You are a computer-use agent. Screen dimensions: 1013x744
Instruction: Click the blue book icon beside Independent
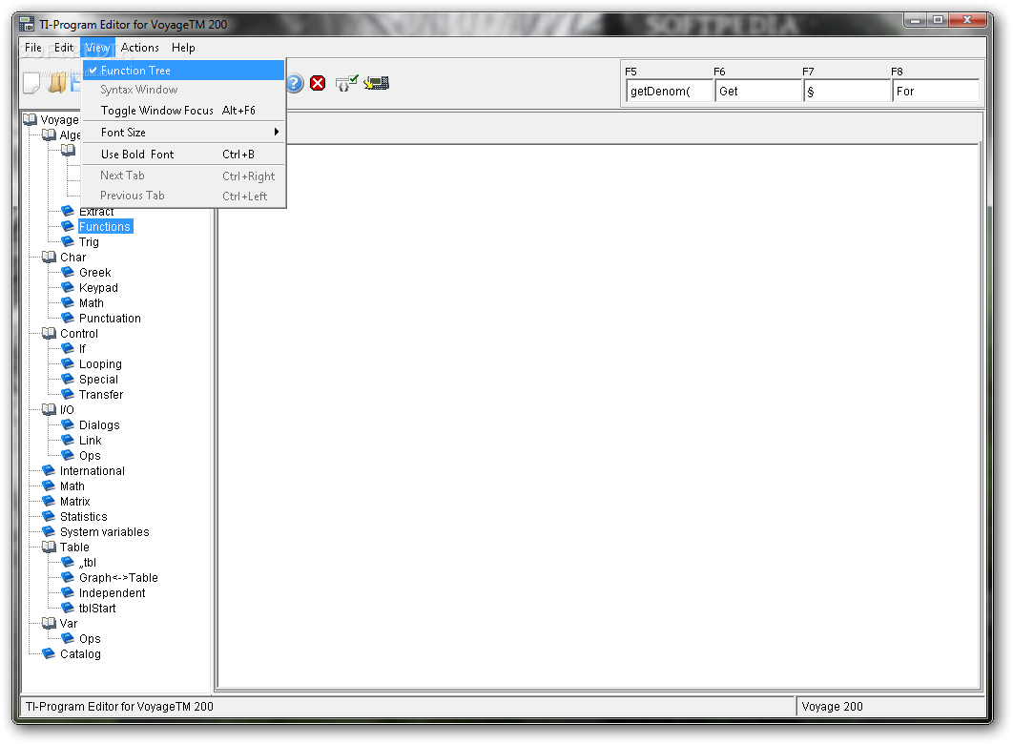pyautogui.click(x=67, y=592)
